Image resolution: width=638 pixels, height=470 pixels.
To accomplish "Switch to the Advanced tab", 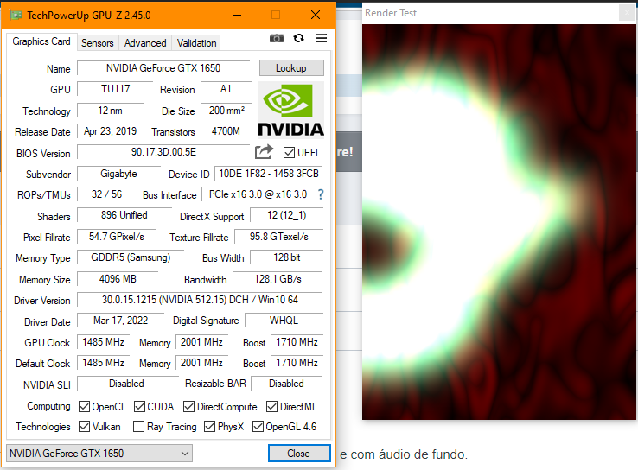I will [145, 43].
